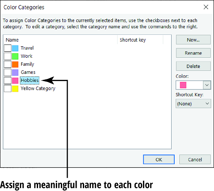Confirm with the OK button
The image size is (214, 191).
[x=159, y=160]
